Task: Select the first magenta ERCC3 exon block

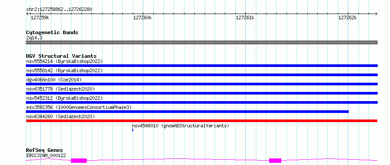Action: pyautogui.click(x=79, y=161)
